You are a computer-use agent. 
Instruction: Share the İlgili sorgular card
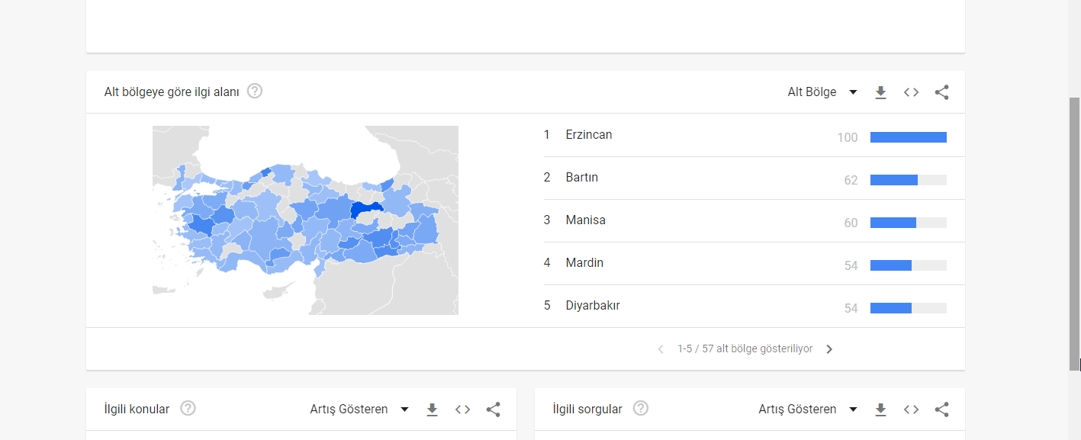942,409
